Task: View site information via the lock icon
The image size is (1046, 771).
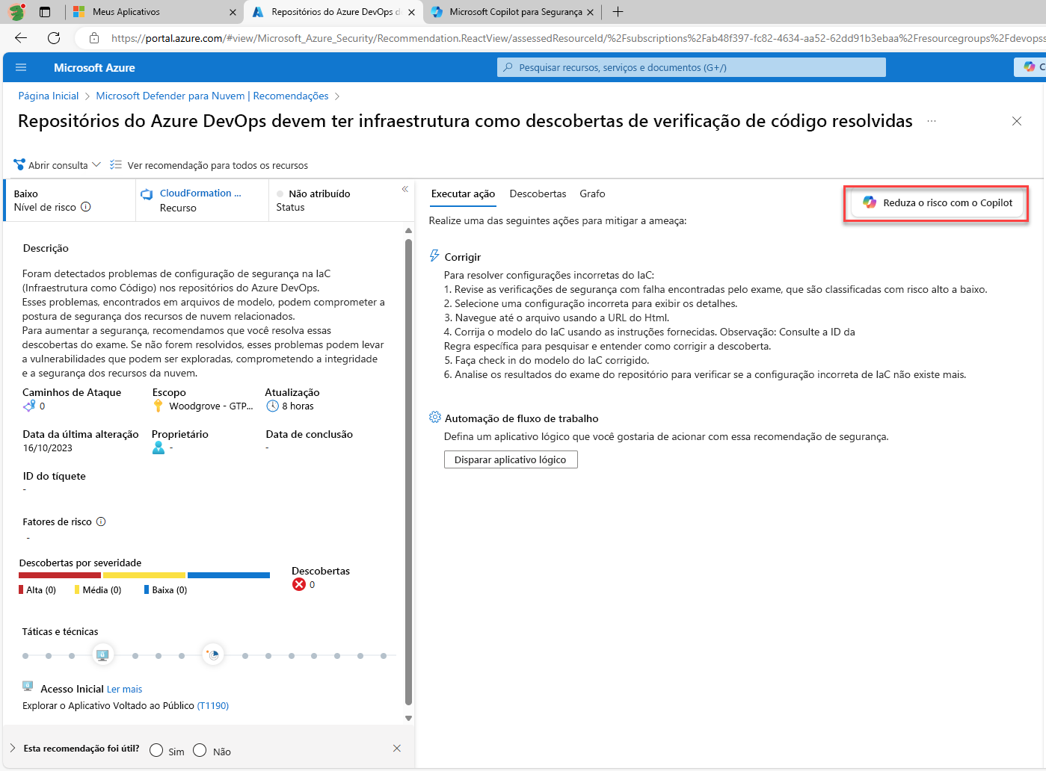Action: [94, 38]
